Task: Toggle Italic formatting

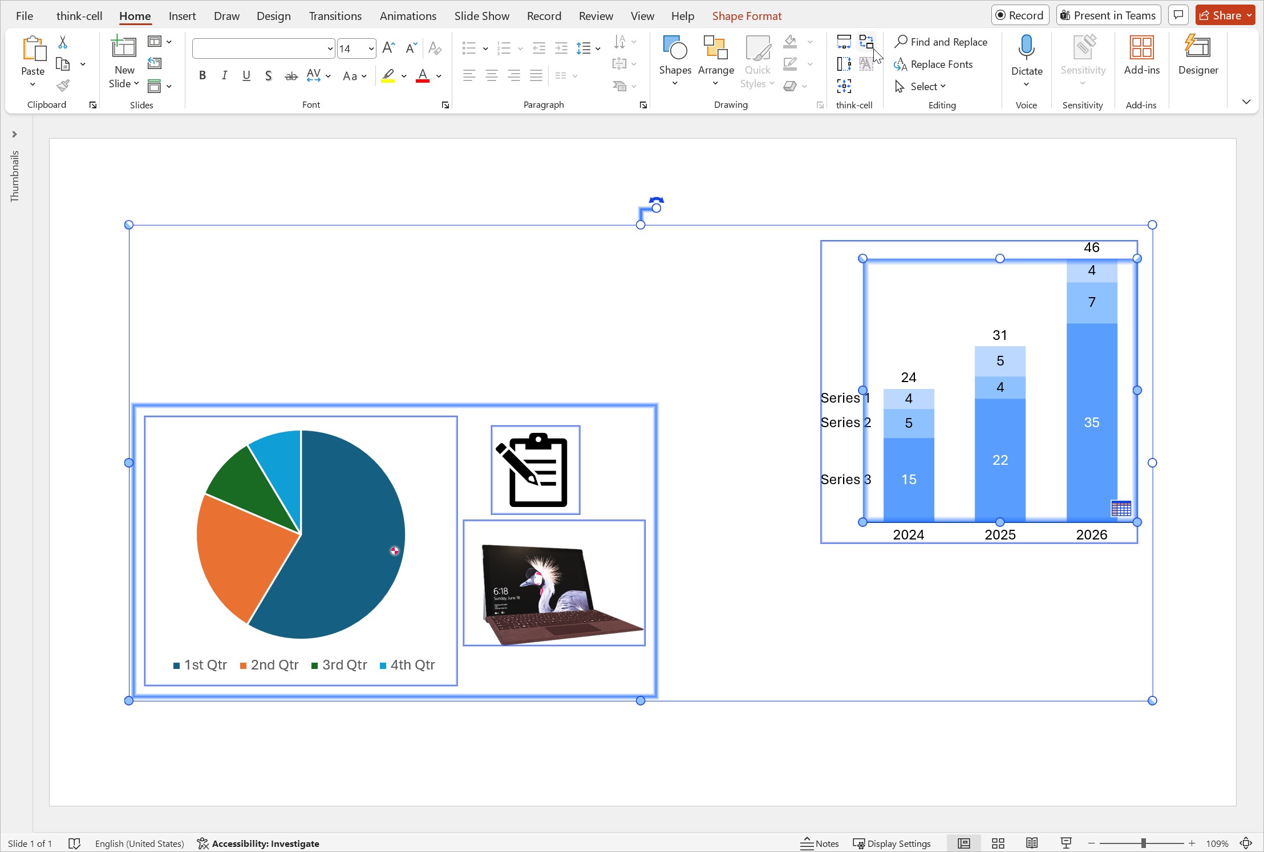Action: pos(224,76)
